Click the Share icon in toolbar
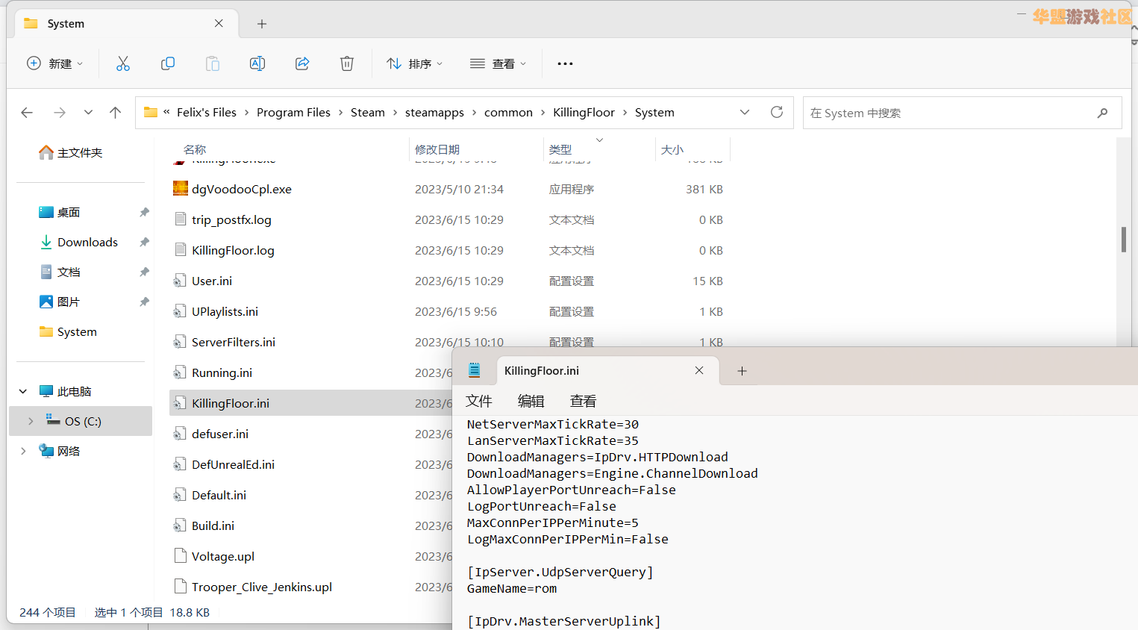Viewport: 1138px width, 630px height. [302, 63]
